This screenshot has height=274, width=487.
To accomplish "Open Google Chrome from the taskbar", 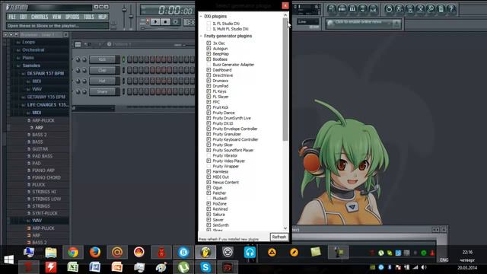I will pyautogui.click(x=73, y=252).
